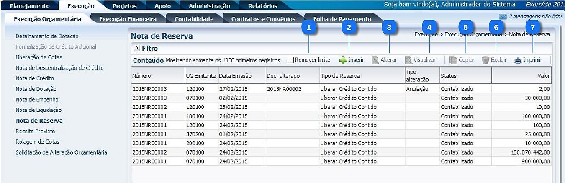Go to Liberação de Cotas
565x183 pixels.
click(39, 57)
